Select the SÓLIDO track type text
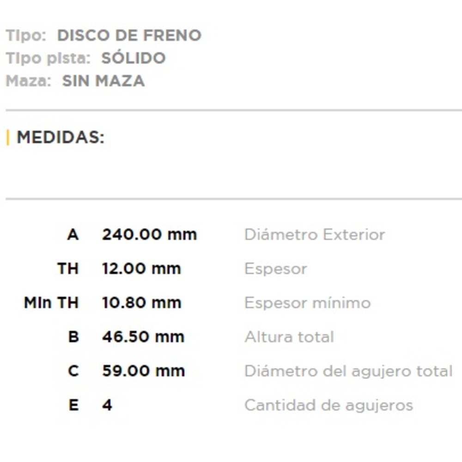This screenshot has width=462, height=462. point(133,58)
